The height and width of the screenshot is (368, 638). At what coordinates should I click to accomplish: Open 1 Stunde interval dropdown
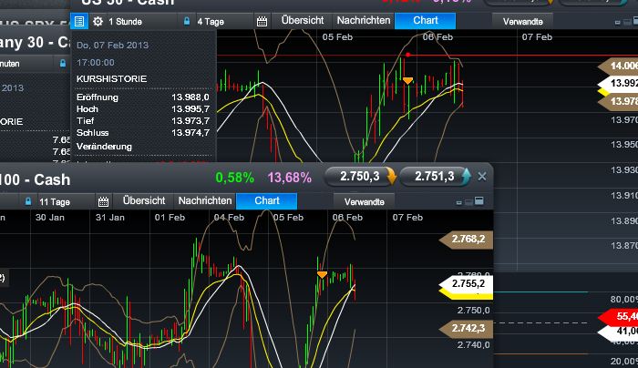pos(126,22)
